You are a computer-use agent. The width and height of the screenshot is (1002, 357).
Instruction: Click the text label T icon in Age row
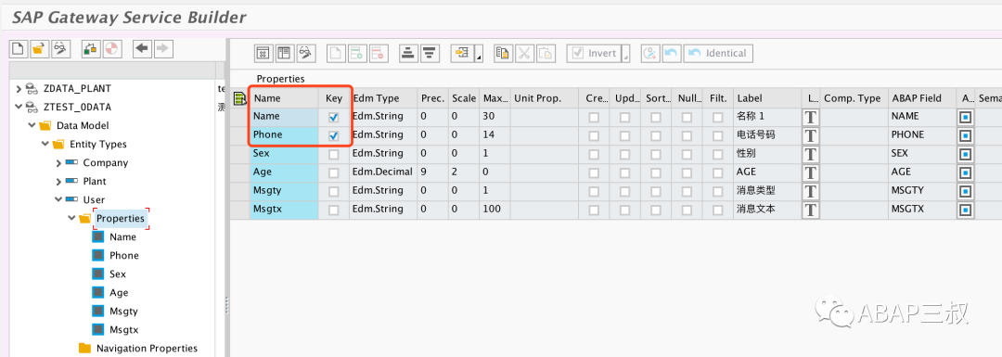tap(810, 172)
